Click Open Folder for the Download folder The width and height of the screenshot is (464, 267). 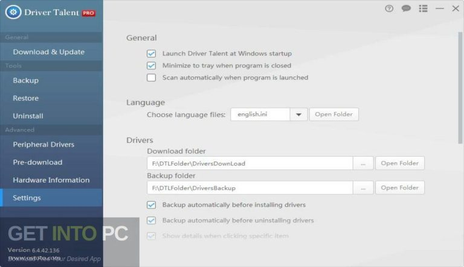point(399,163)
